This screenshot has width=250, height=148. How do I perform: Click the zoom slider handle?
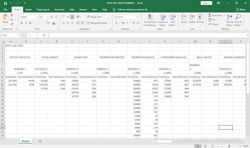tap(229, 146)
